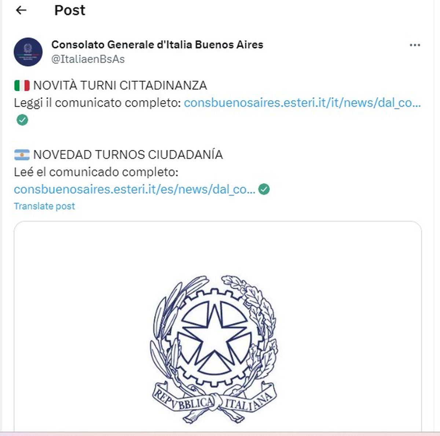Click the NOVEDAD TURNOS CIUDADANÍA text

[x=128, y=155]
